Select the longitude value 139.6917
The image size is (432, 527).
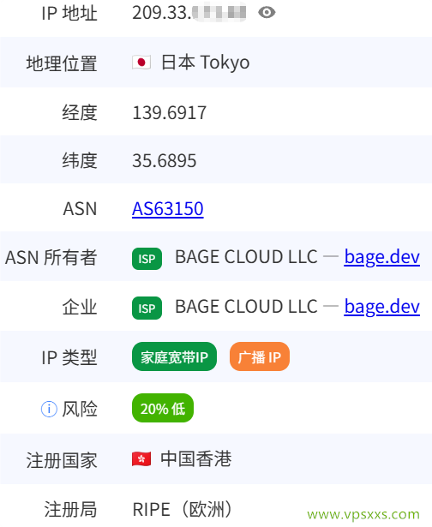pyautogui.click(x=170, y=112)
